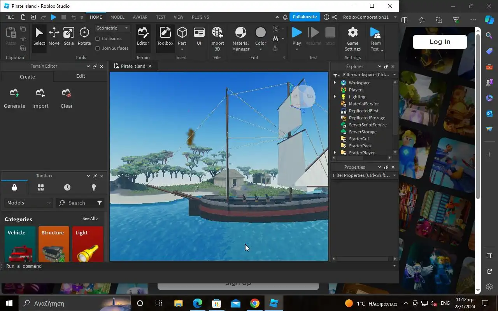Open Part dropdown arrow

(x=182, y=49)
